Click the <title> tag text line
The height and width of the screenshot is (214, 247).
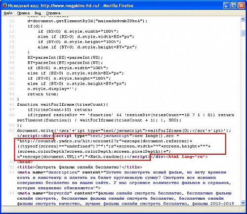tap(80, 167)
